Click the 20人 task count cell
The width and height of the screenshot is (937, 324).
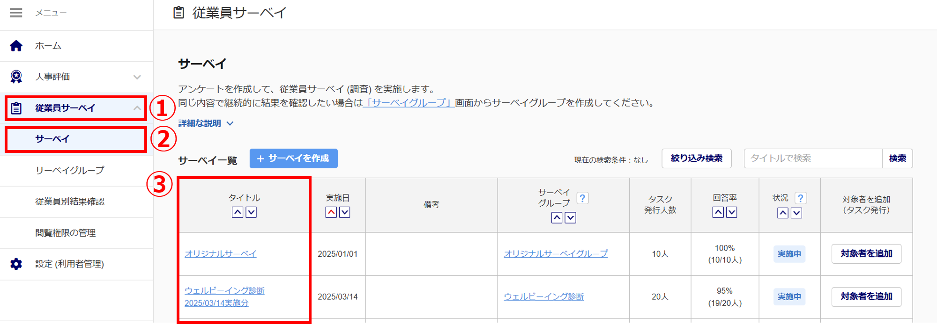[x=660, y=297]
